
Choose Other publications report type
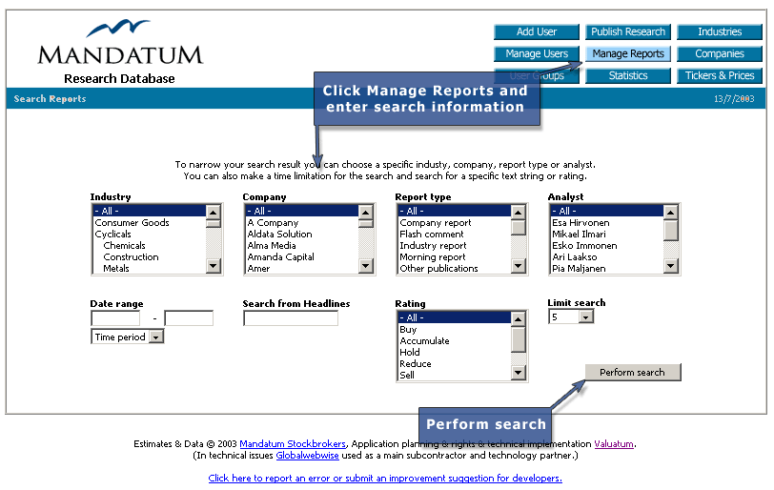point(455,268)
